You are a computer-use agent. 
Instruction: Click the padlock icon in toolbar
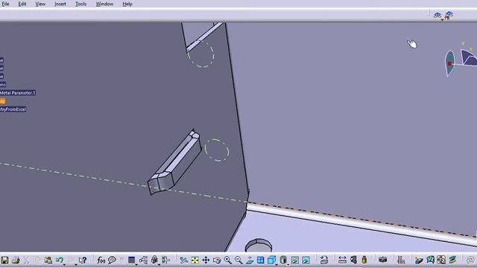point(154,260)
